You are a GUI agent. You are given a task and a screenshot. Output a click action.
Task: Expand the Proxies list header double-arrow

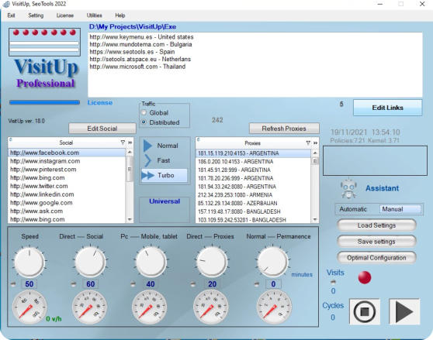click(x=315, y=143)
